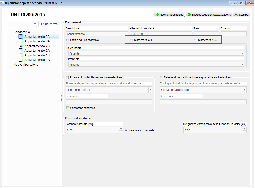Click the Appartamento 1A tree icon
Image resolution: width=255 pixels, height=188 pixels.
pyautogui.click(x=21, y=60)
